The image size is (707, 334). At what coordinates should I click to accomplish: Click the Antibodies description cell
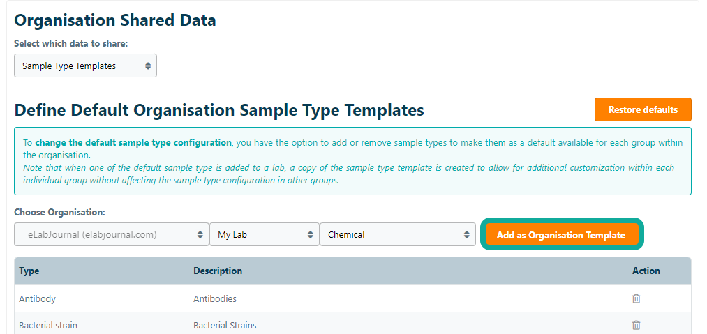click(215, 298)
